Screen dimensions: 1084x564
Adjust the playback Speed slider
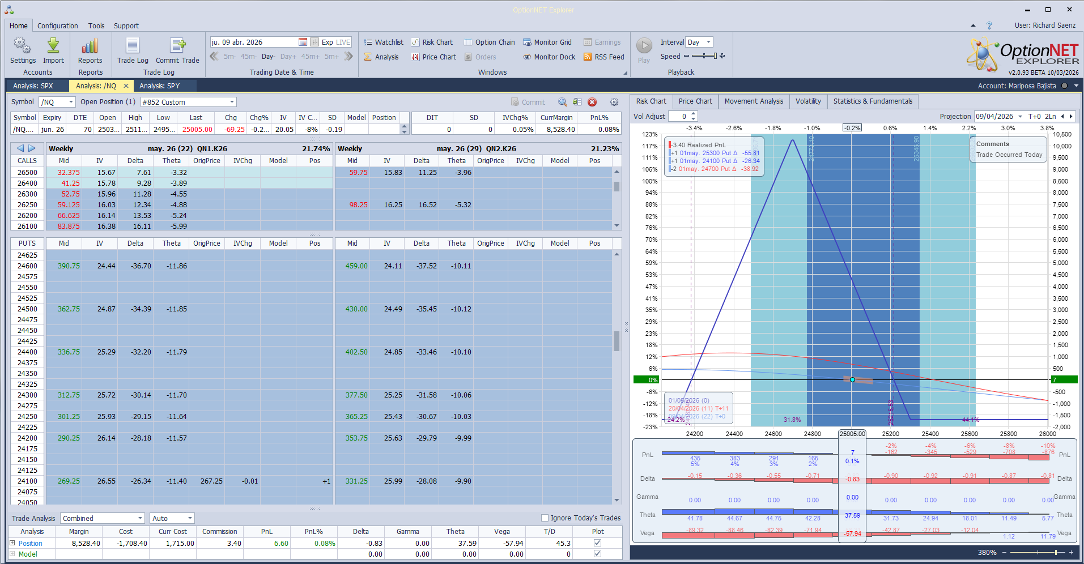pos(704,56)
